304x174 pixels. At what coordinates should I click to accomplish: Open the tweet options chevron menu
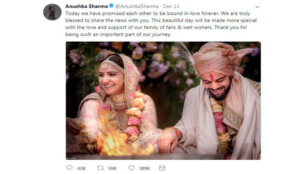tap(258, 7)
